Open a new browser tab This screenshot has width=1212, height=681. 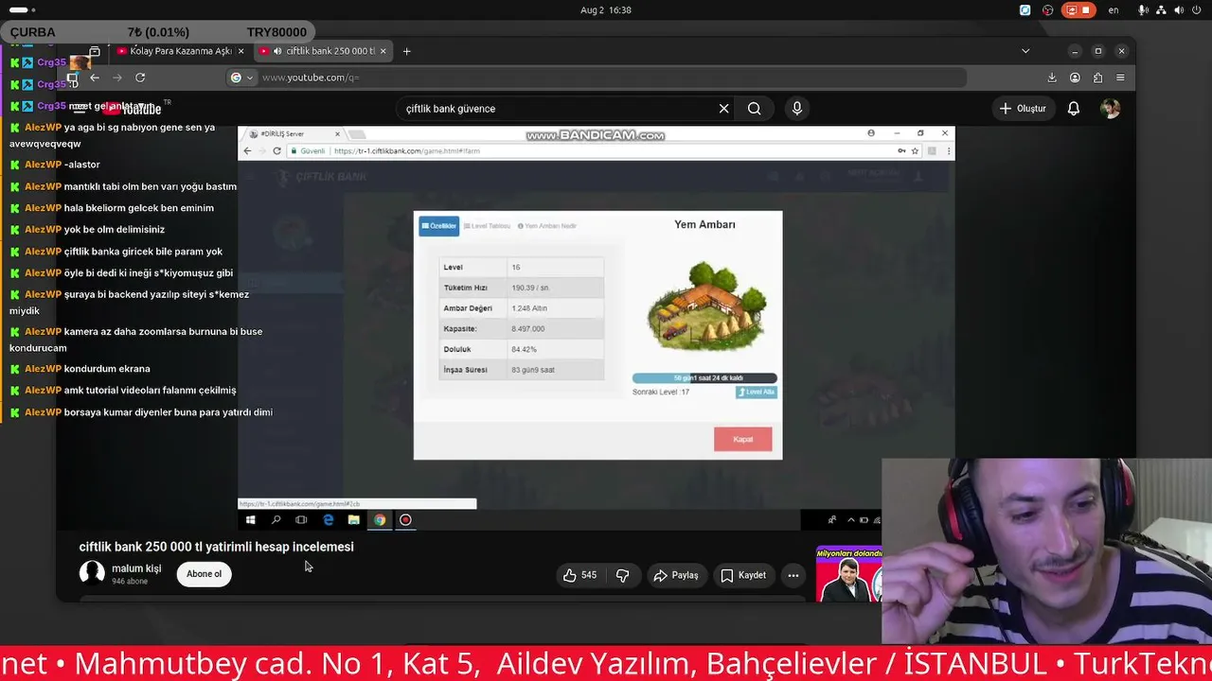click(407, 51)
